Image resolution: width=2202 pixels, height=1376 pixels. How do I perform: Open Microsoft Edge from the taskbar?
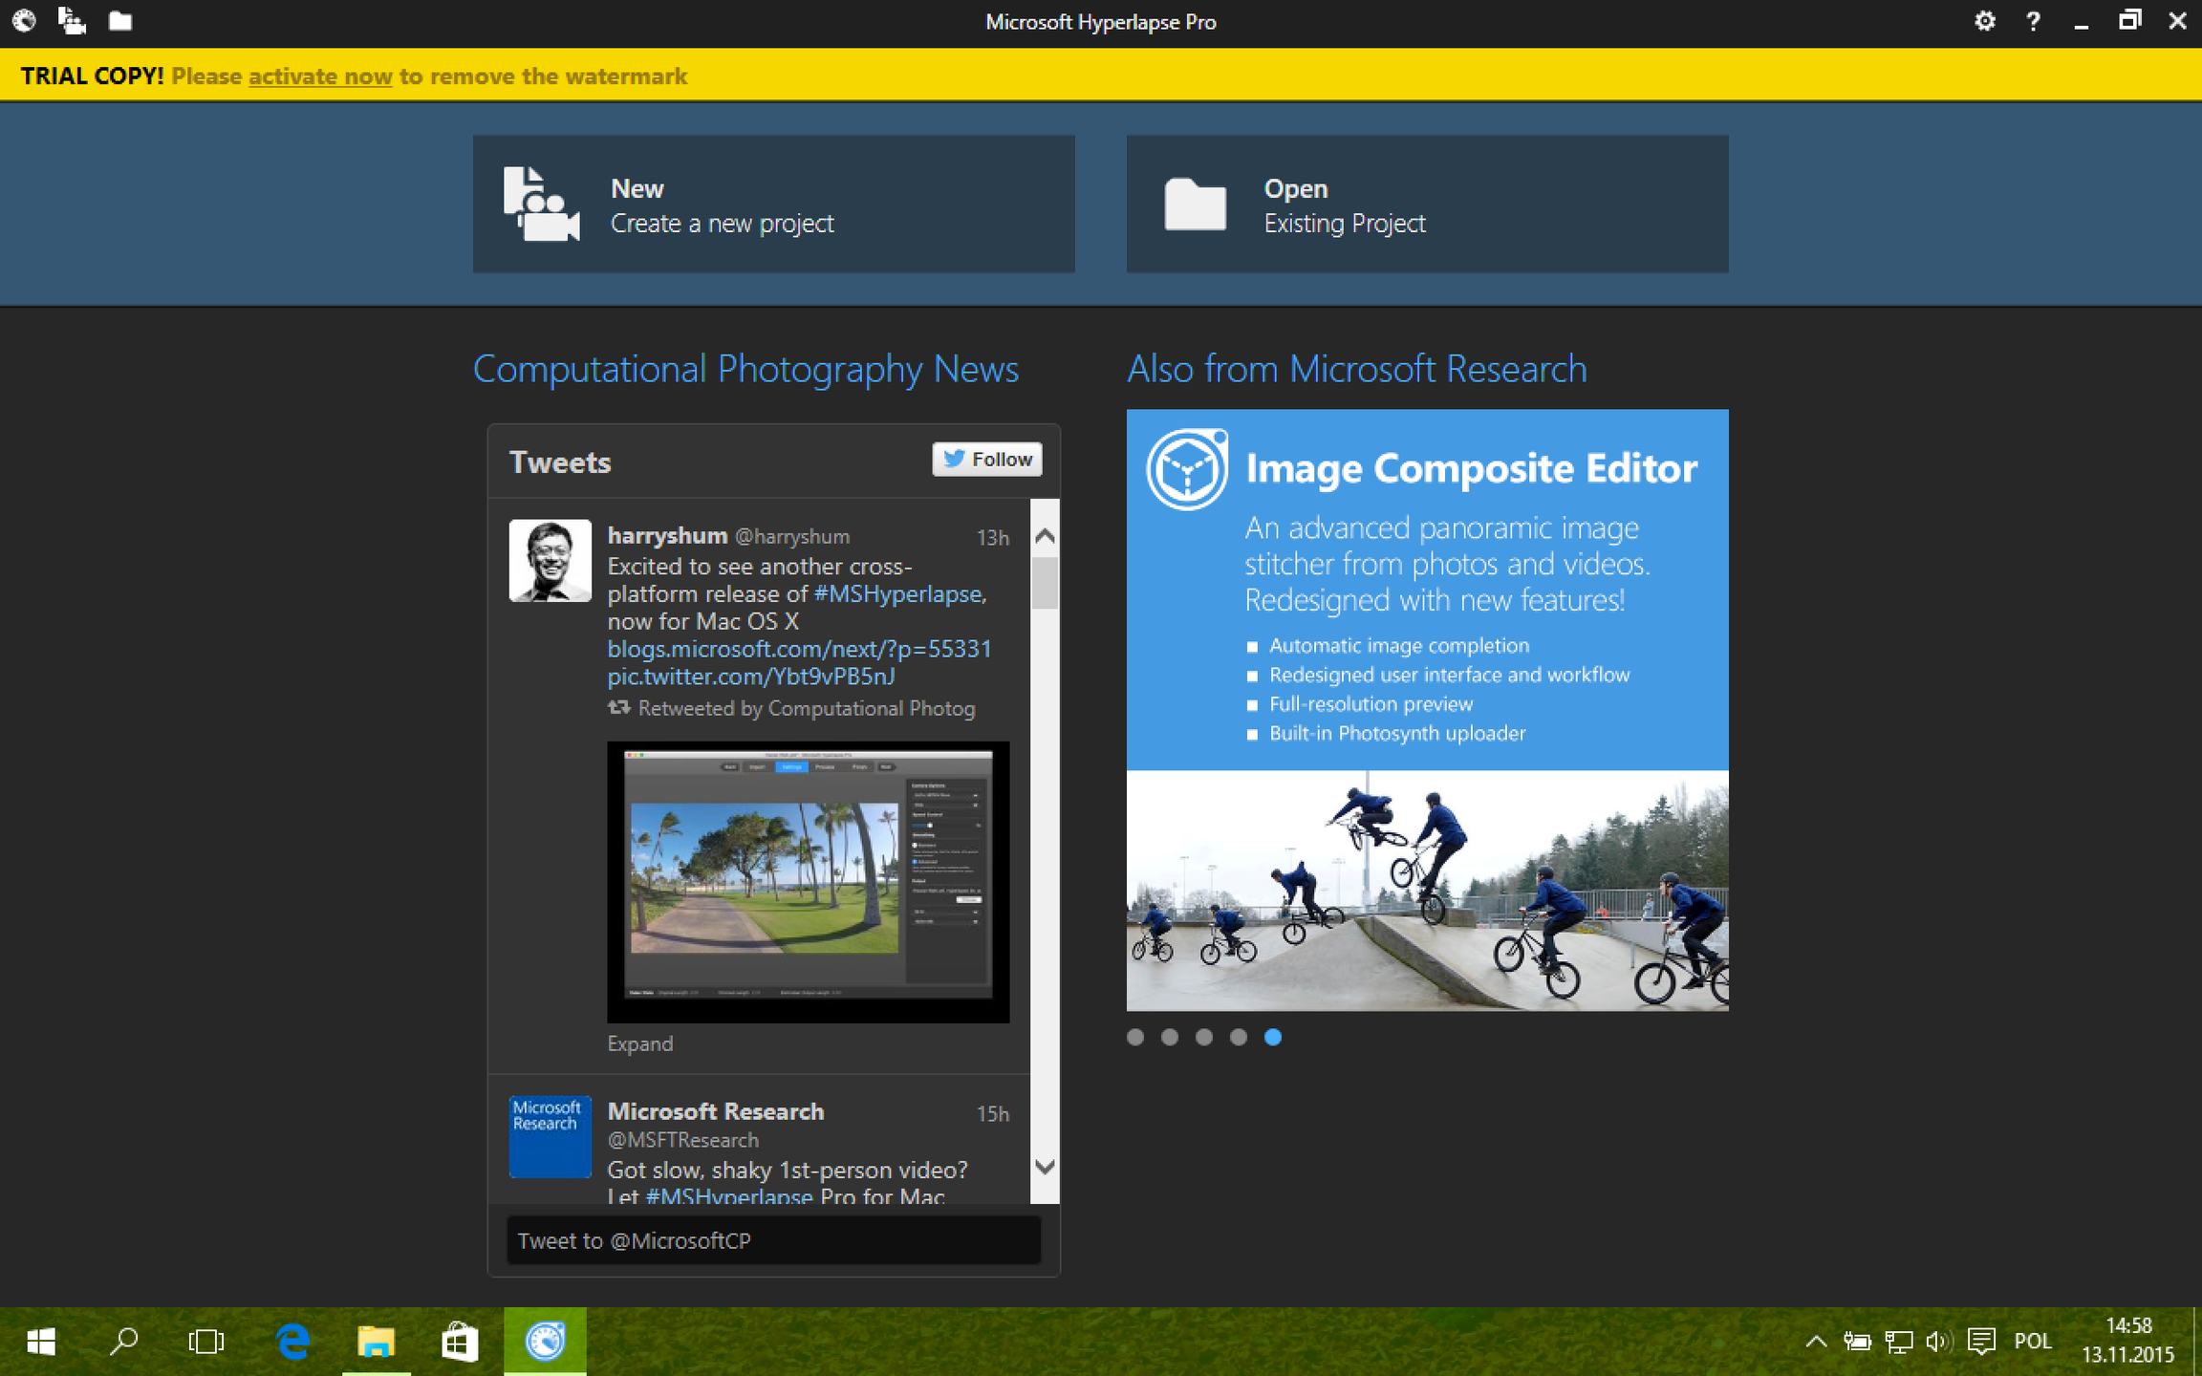(292, 1342)
